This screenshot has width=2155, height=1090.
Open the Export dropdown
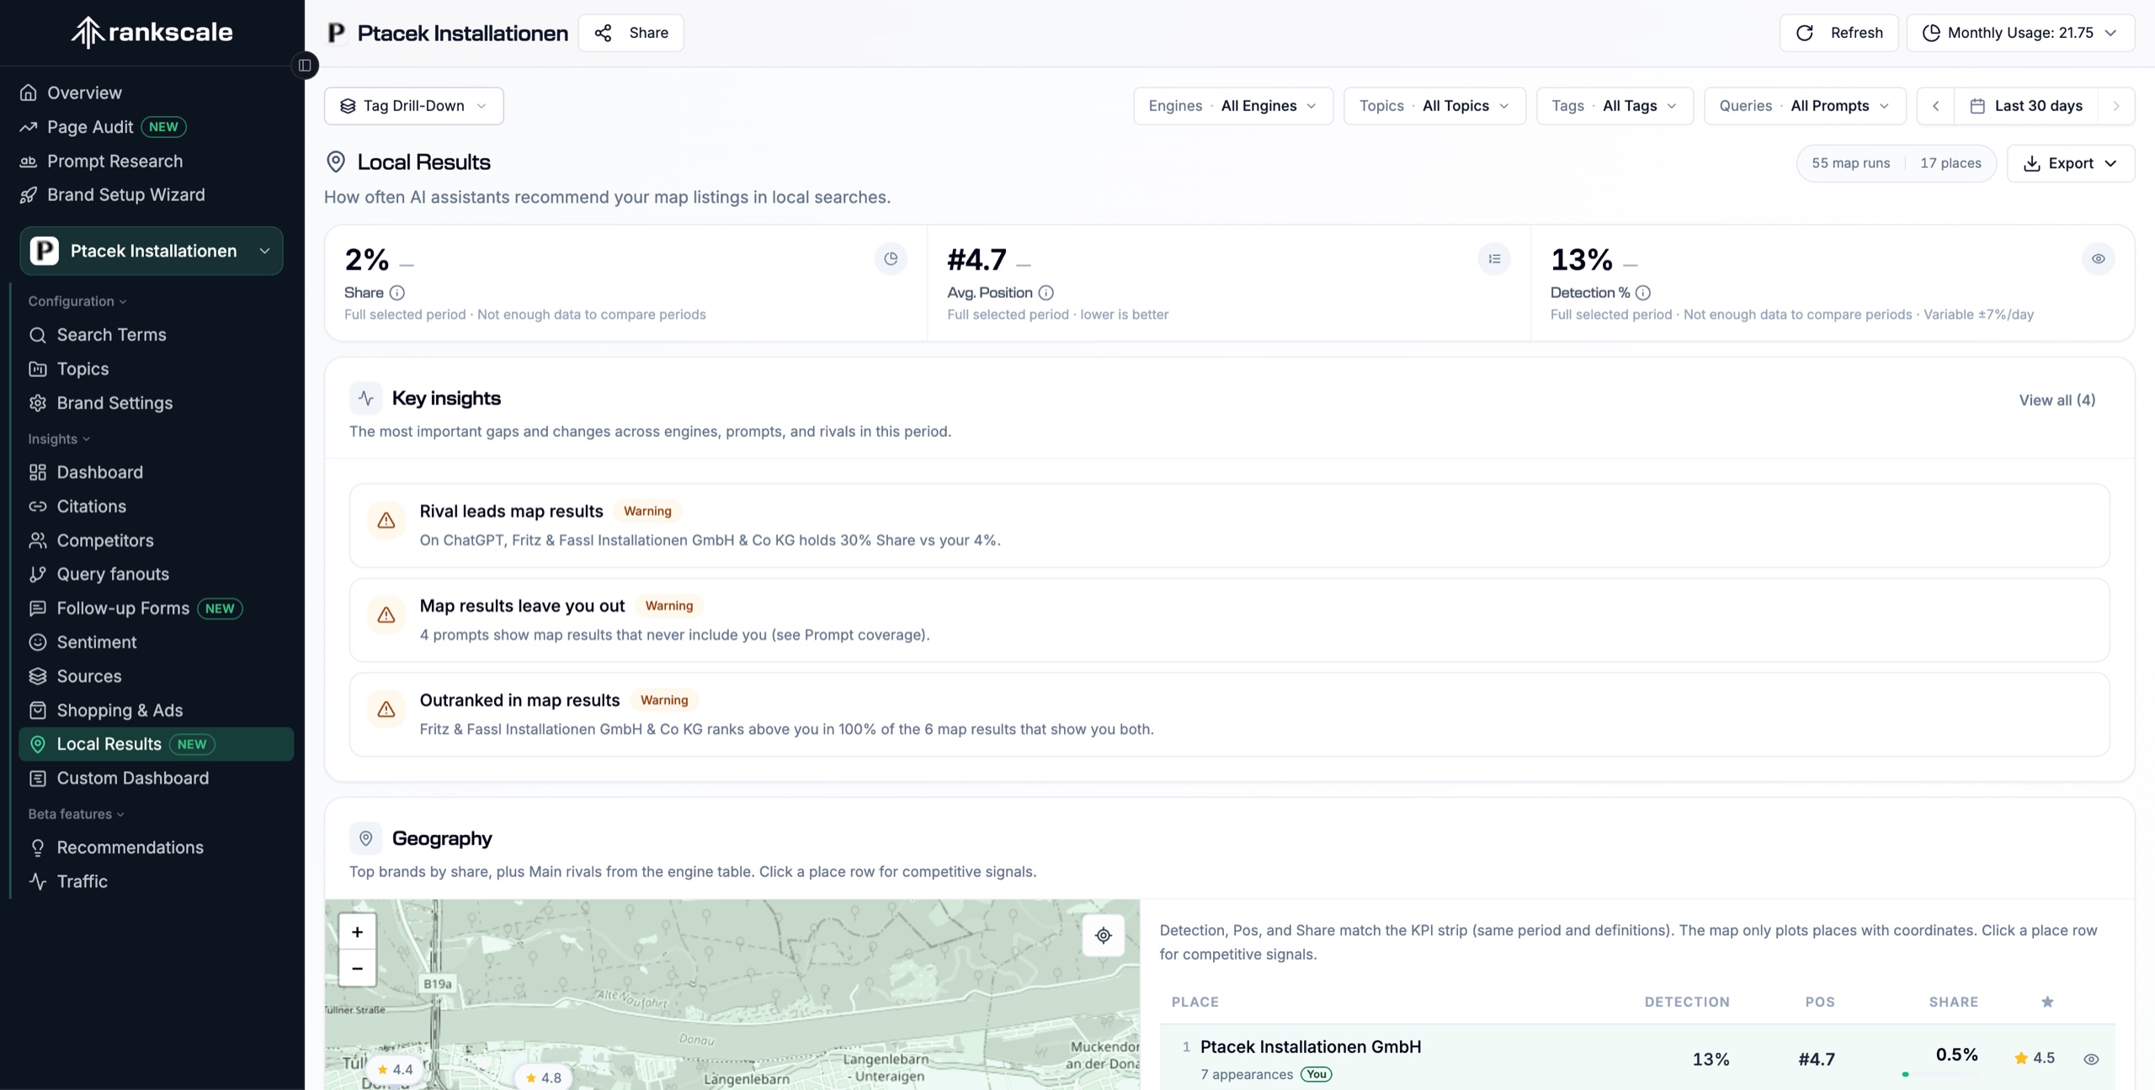[x=2071, y=163]
